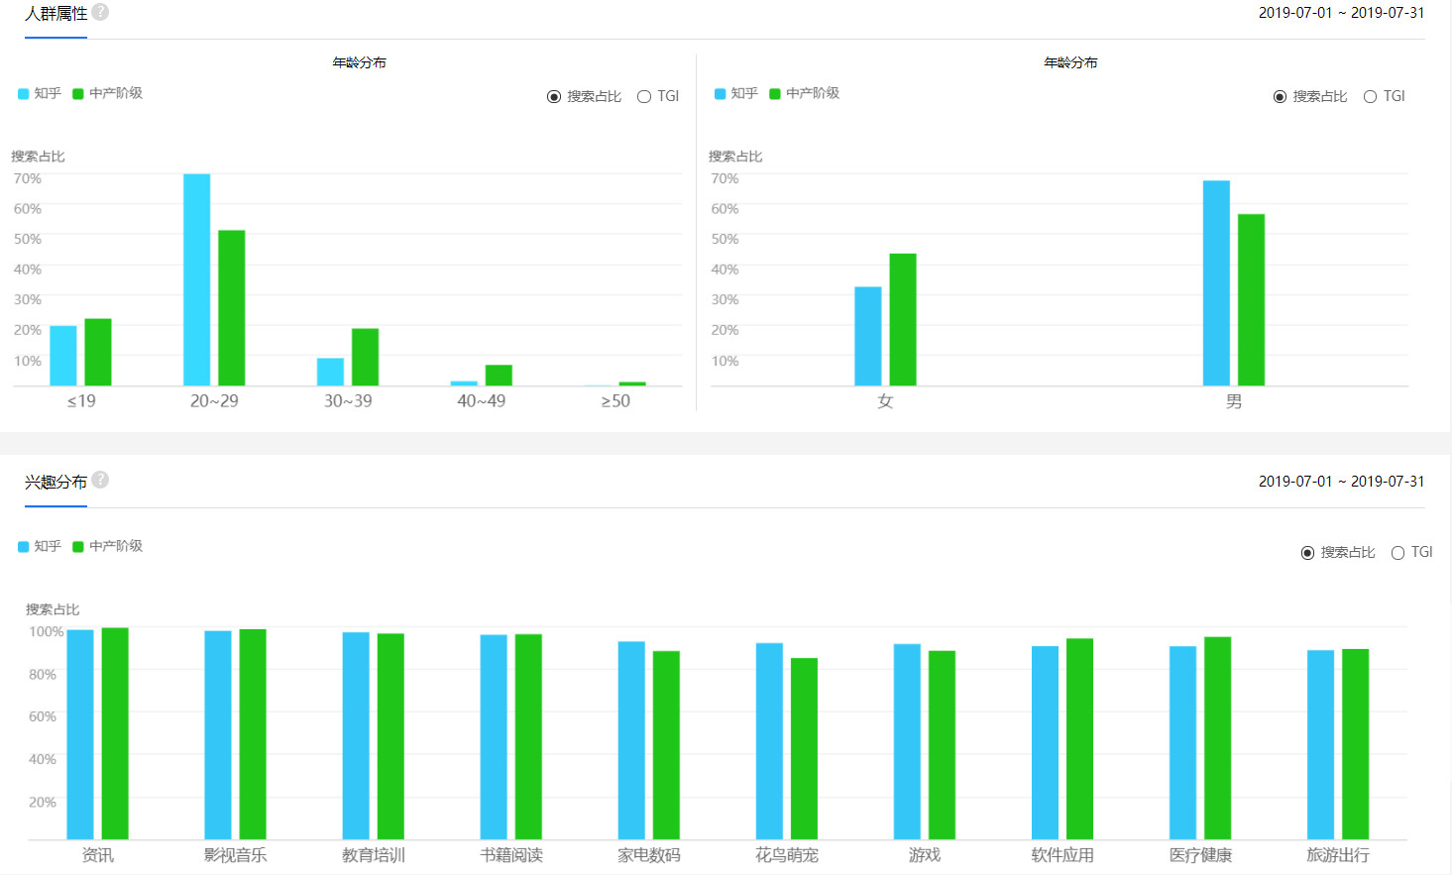The image size is (1452, 875).
Task: Open the 兴趣分布 tab
Action: (56, 483)
